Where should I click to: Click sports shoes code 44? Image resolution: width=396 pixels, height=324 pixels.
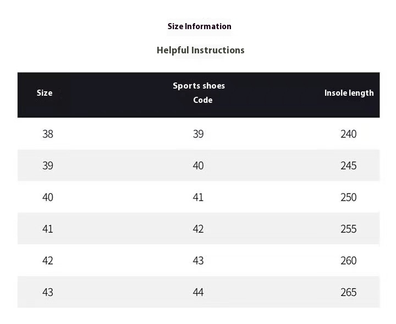[198, 293]
